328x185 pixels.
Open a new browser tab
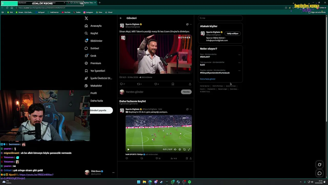(100, 3)
